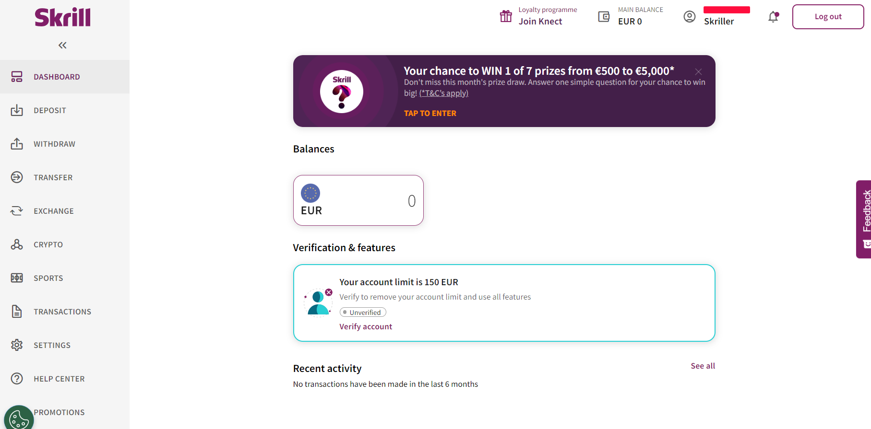
Task: Click the Log out button
Action: [828, 17]
